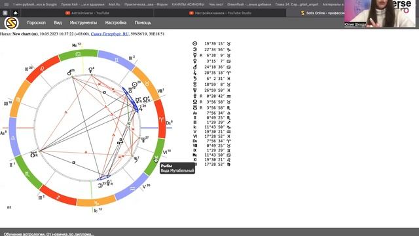Click the presenter webcam thumbnail
419x236 pixels.
click(x=380, y=13)
